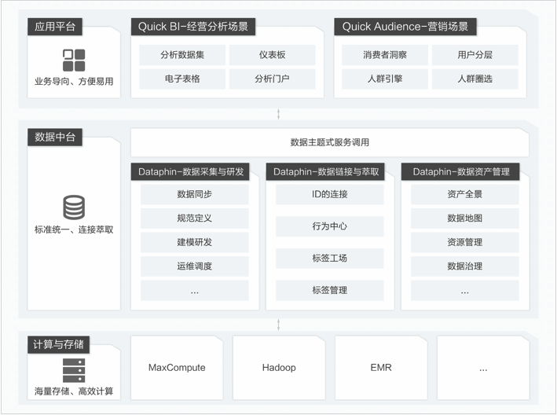Select the 数据中台 header label
Viewport: 557px width, 415px height.
coord(55,137)
